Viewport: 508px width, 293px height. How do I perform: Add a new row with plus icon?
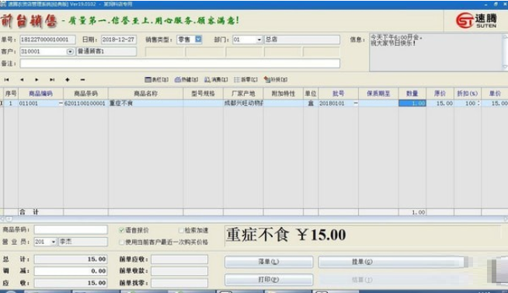(68, 80)
